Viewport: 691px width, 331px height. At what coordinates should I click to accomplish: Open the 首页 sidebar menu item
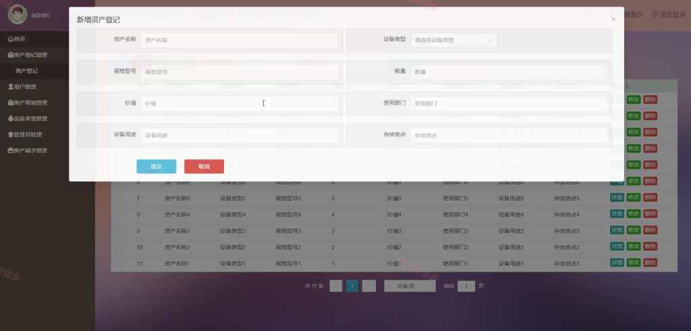(x=34, y=39)
